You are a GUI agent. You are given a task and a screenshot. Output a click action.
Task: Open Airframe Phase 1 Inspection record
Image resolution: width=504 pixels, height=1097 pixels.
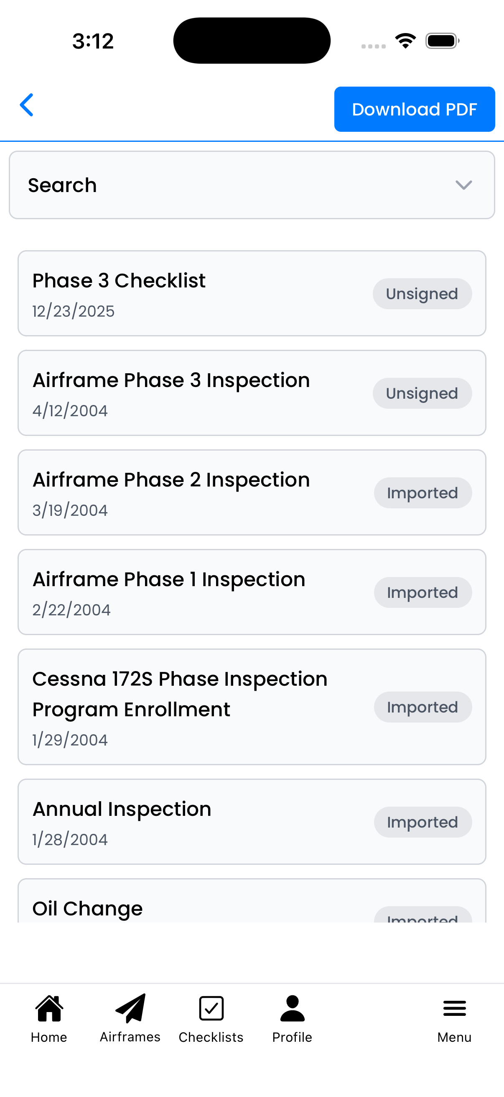191,592
